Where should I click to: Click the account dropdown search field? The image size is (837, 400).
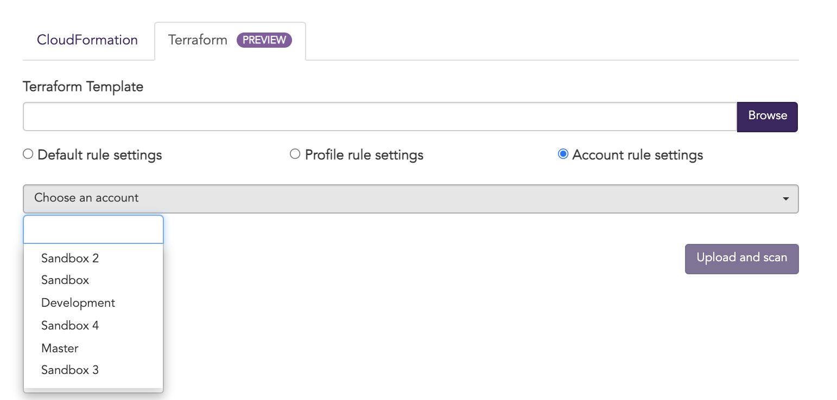tap(93, 229)
